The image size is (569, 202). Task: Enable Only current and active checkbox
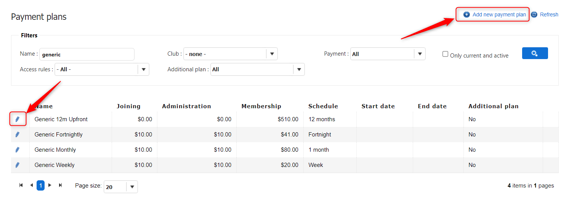pyautogui.click(x=445, y=54)
